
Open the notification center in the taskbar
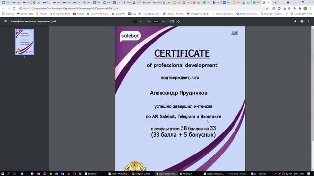pos(309,174)
